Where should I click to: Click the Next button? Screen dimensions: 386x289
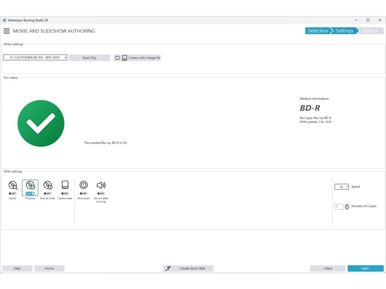click(365, 268)
